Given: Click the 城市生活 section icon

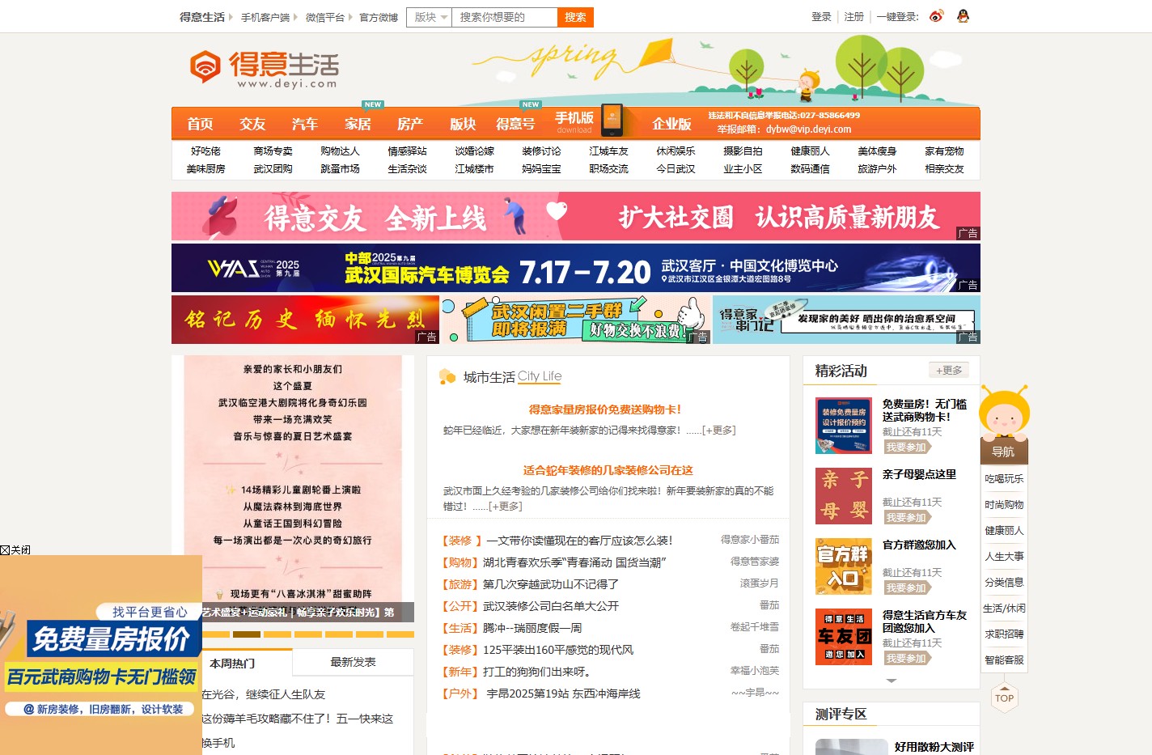Looking at the screenshot, I should (447, 376).
